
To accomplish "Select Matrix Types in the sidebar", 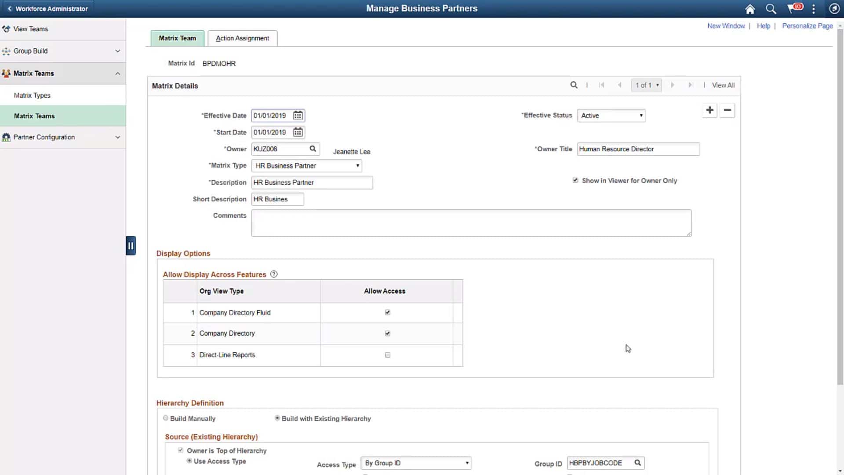I will (x=33, y=95).
